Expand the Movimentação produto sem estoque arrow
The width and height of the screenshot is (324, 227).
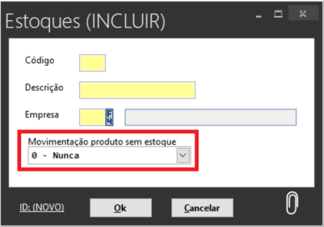click(x=183, y=156)
